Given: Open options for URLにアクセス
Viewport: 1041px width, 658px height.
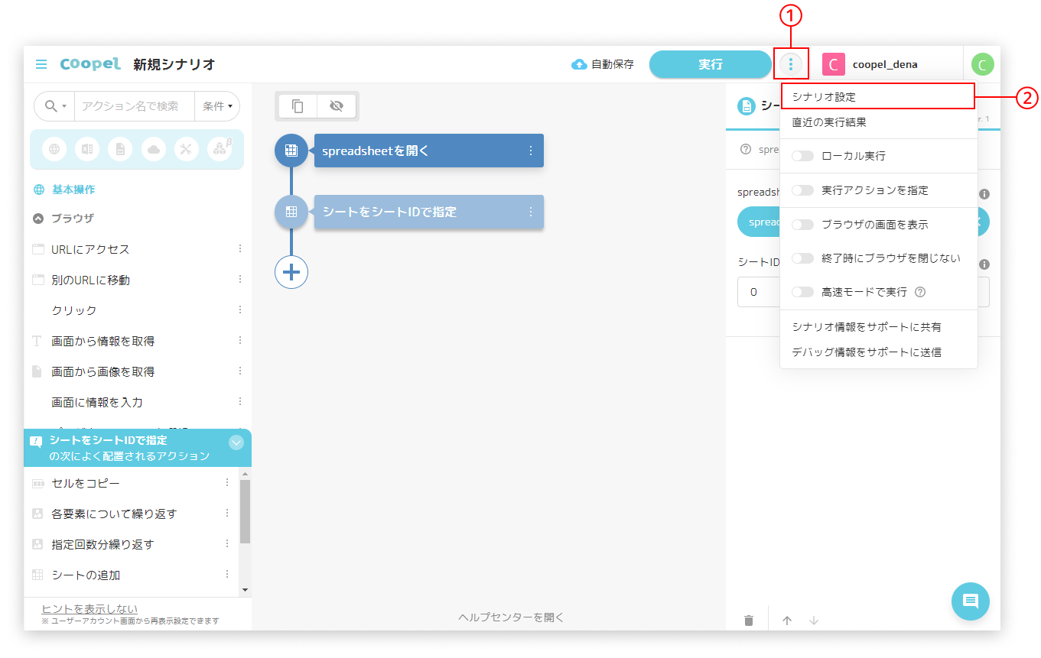Looking at the screenshot, I should [239, 249].
